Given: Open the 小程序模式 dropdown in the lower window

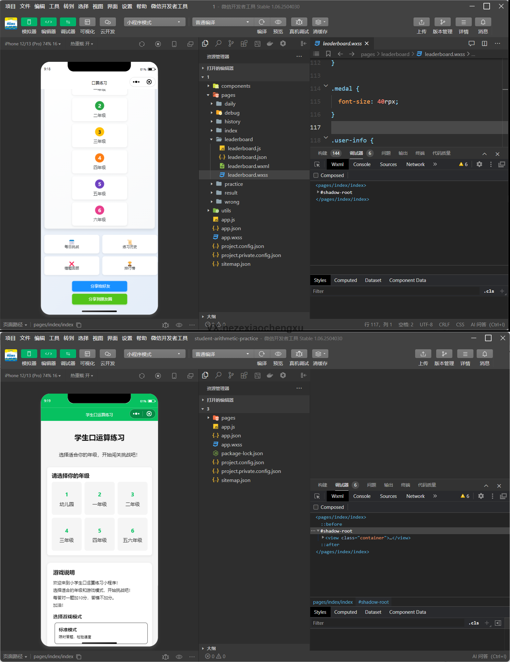Looking at the screenshot, I should pyautogui.click(x=154, y=354).
